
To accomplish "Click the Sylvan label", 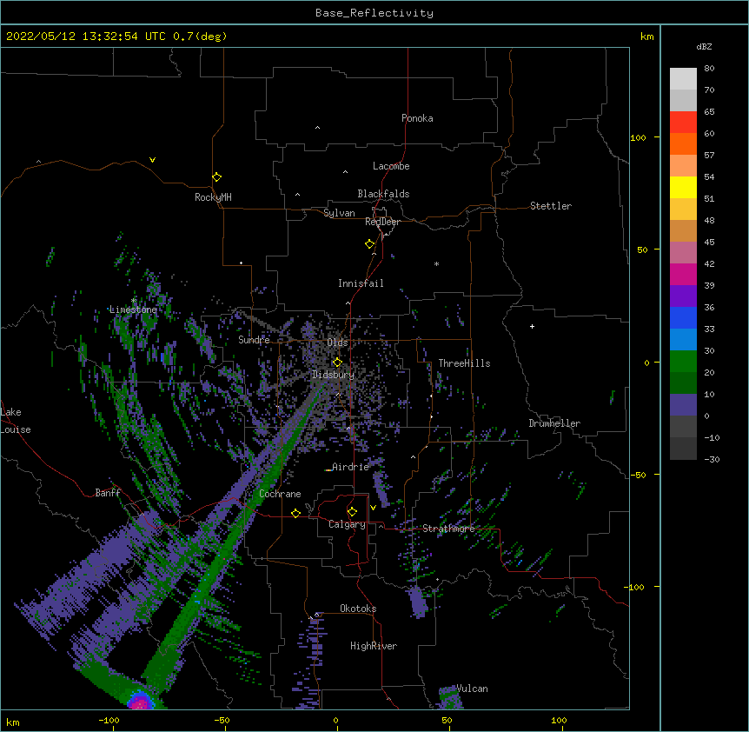I will pos(339,213).
